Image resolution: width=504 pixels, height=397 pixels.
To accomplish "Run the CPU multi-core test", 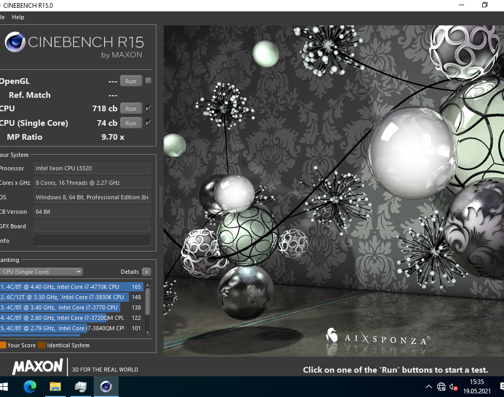I will pos(131,109).
